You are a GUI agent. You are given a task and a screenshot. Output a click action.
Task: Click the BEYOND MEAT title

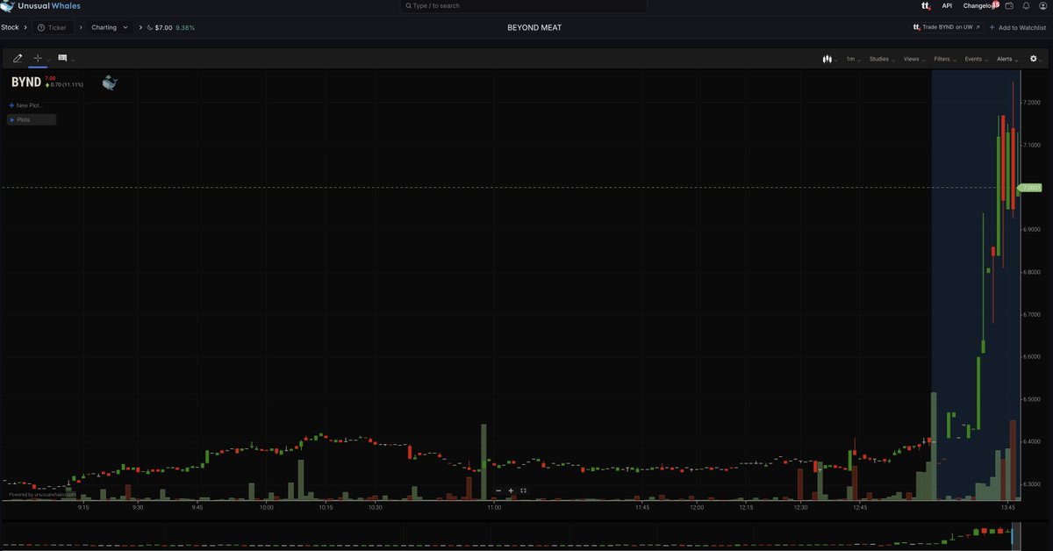[534, 27]
